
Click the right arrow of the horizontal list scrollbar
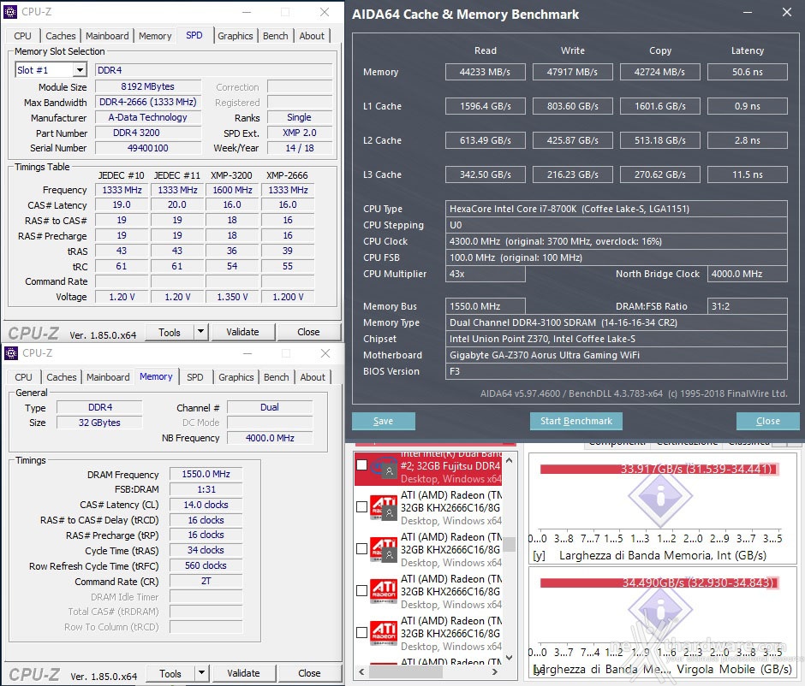click(495, 671)
